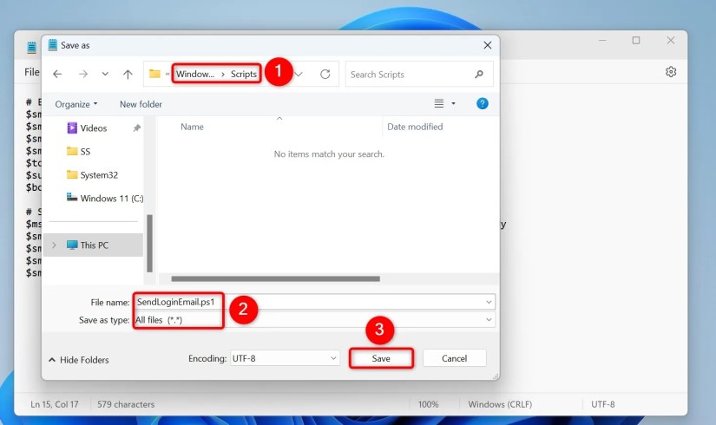Unpin Videos via pin icon
Screen dimensions: 716x425
[136, 128]
